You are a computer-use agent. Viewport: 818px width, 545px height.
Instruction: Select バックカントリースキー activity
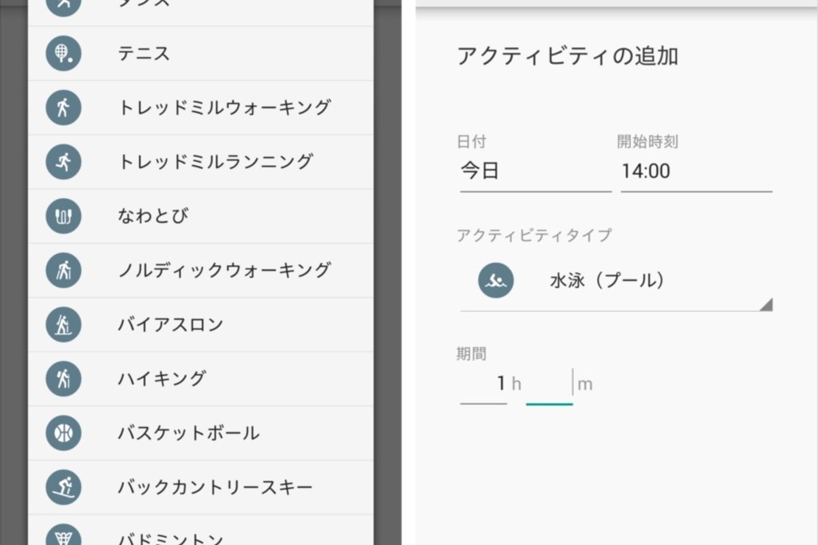click(x=200, y=487)
